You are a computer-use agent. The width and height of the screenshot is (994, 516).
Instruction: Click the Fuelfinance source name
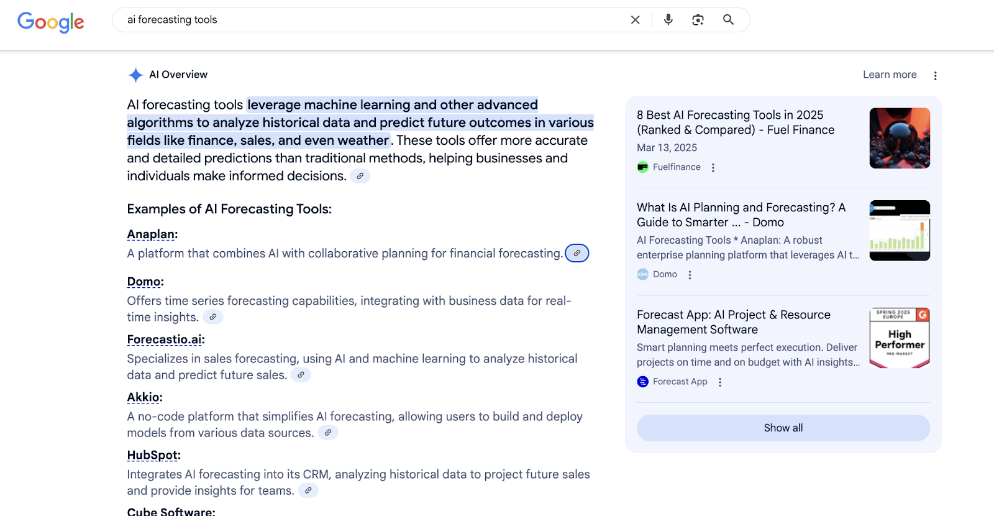pyautogui.click(x=677, y=167)
